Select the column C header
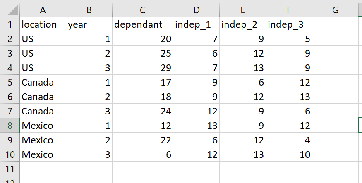 point(143,10)
